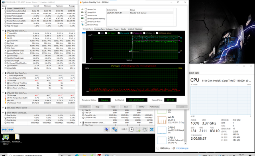Click HWiNFO expand-columns arrows icon
255x156 pixels.
[x=4, y=129]
